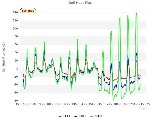The height and width of the screenshot is (121, 161).
Task: Click the Soil Heat Flux (W/m2) axis label
Action: 4,57
